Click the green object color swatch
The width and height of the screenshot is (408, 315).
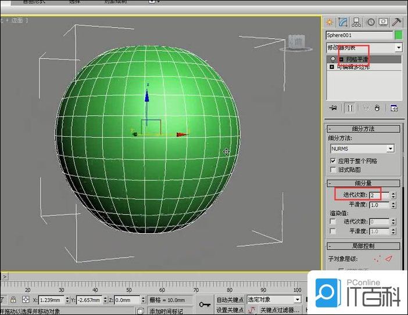point(399,35)
